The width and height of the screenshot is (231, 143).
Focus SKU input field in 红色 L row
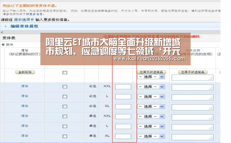(x=123, y=97)
